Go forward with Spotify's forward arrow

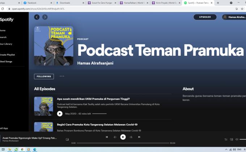point(45,17)
